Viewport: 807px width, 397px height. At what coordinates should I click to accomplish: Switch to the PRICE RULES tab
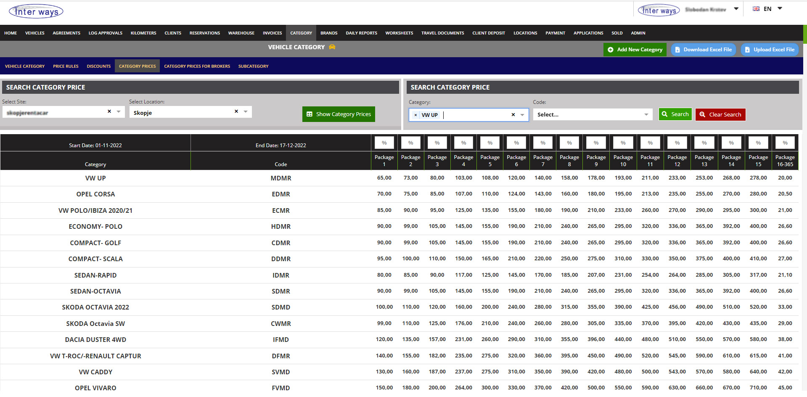coord(66,66)
